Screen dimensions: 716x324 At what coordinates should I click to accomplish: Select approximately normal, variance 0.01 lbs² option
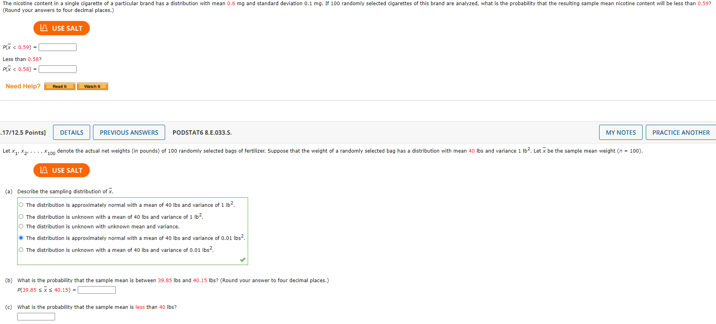(21, 238)
